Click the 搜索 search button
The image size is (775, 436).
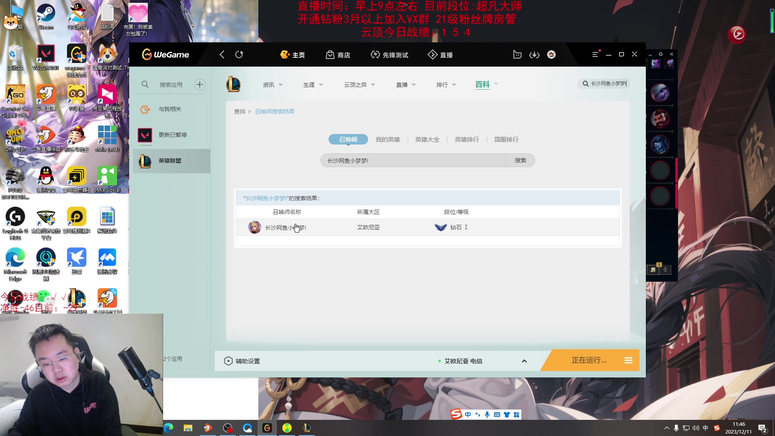click(520, 161)
